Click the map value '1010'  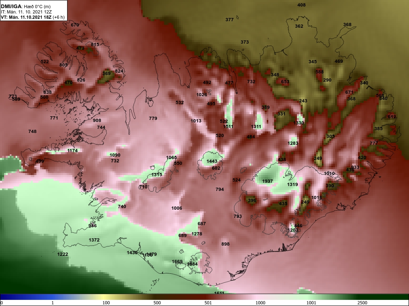point(329,173)
